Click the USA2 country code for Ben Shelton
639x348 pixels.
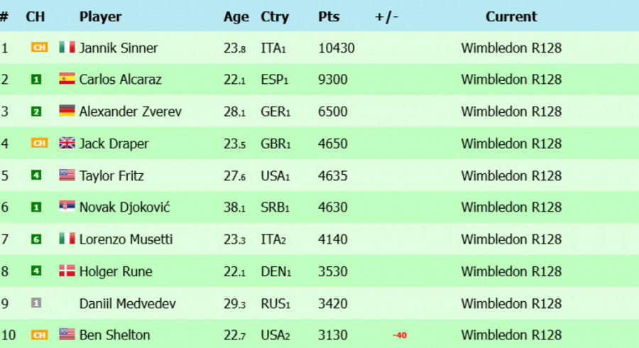pos(275,335)
